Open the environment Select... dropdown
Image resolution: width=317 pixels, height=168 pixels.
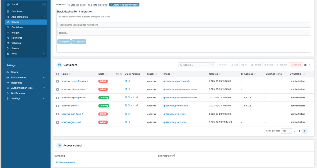coord(184,33)
